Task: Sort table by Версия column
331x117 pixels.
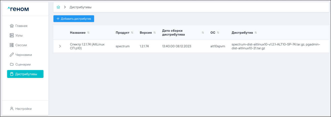Action: click(154, 33)
